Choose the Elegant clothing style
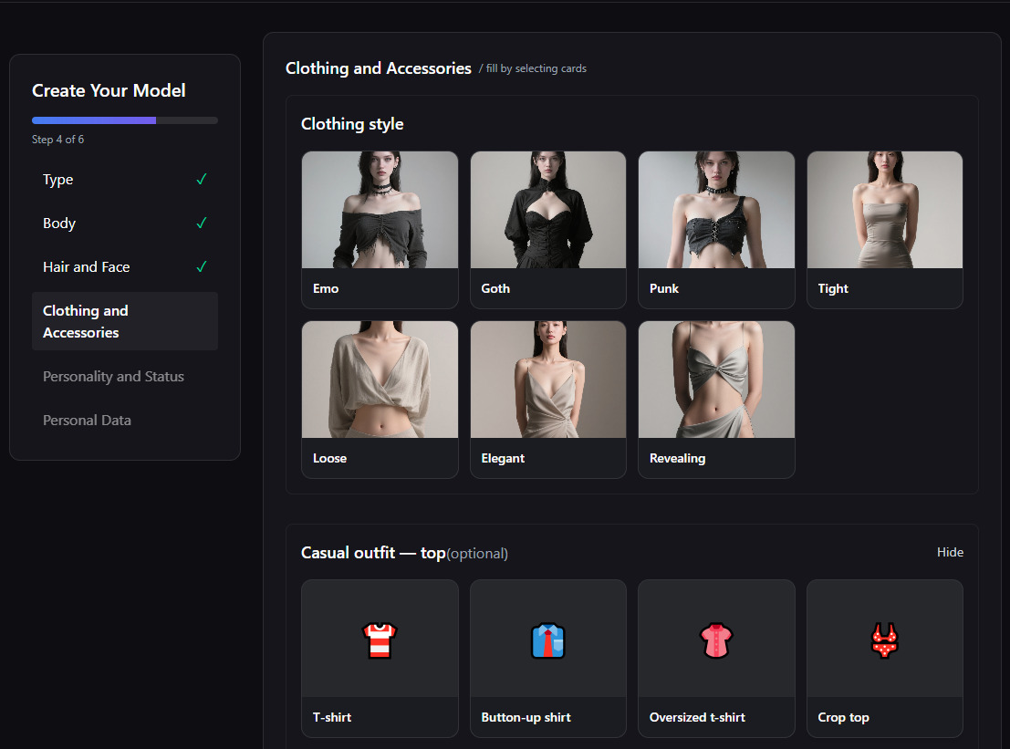The image size is (1010, 749). pyautogui.click(x=547, y=398)
